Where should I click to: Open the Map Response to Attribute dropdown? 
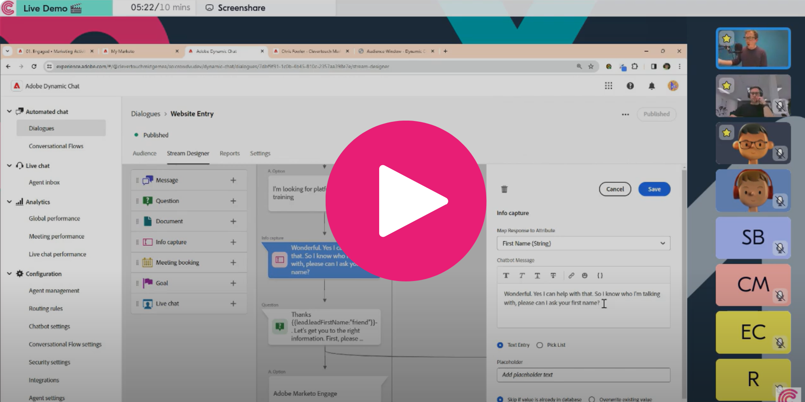[583, 243]
